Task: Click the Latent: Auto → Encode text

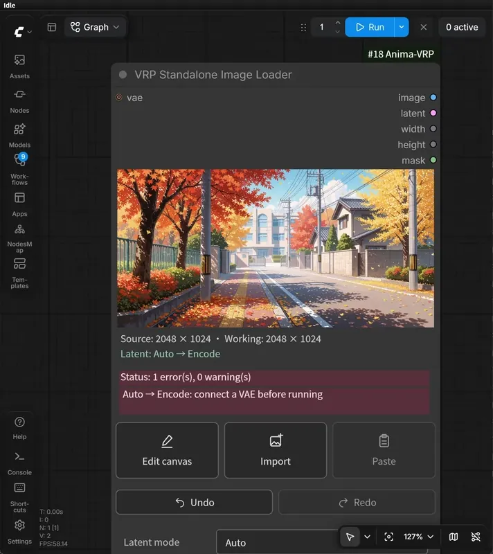Action: pos(170,354)
